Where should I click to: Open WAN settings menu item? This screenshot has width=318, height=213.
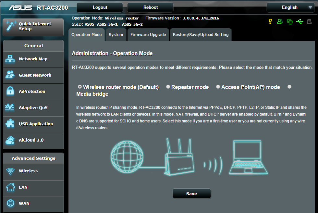[x=33, y=204]
